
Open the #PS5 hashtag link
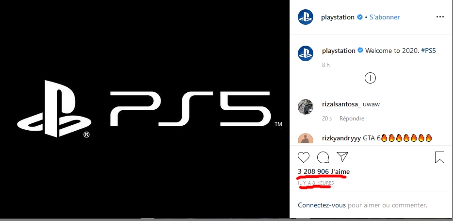[428, 51]
